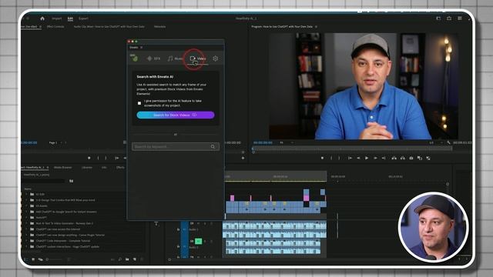Expand the 'ChatGPT update Interactions' bin

coord(26,246)
